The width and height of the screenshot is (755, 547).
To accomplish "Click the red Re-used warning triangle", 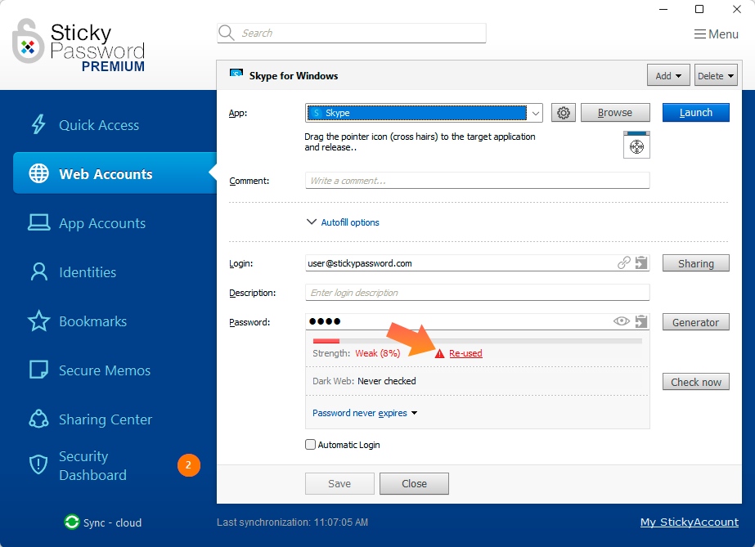I will point(439,353).
